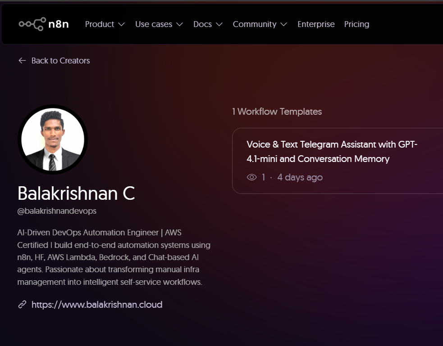The width and height of the screenshot is (443, 346).
Task: Click the n8n logo node icon
Action: [32, 24]
